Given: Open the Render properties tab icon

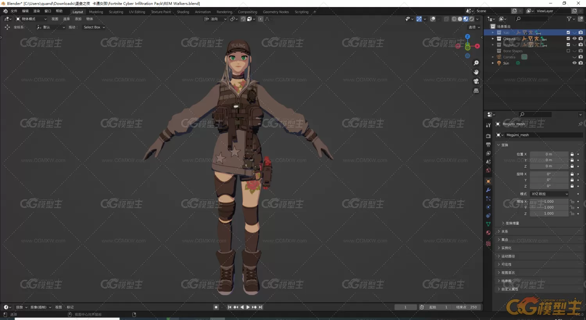Looking at the screenshot, I should 488,136.
